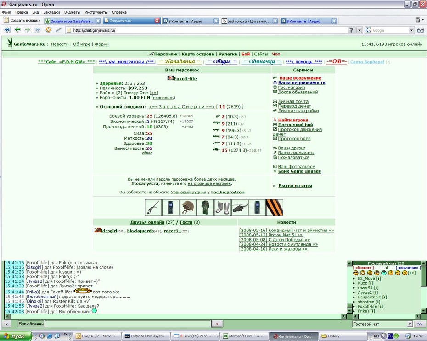This screenshot has height=341, width=427.
Task: Click the Start button пуск
Action: [16, 336]
